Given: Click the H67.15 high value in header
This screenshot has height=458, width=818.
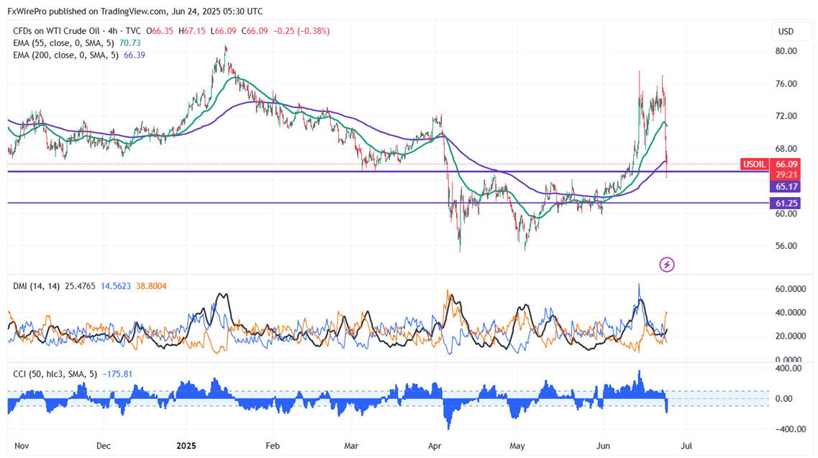Looking at the screenshot, I should pyautogui.click(x=191, y=32).
